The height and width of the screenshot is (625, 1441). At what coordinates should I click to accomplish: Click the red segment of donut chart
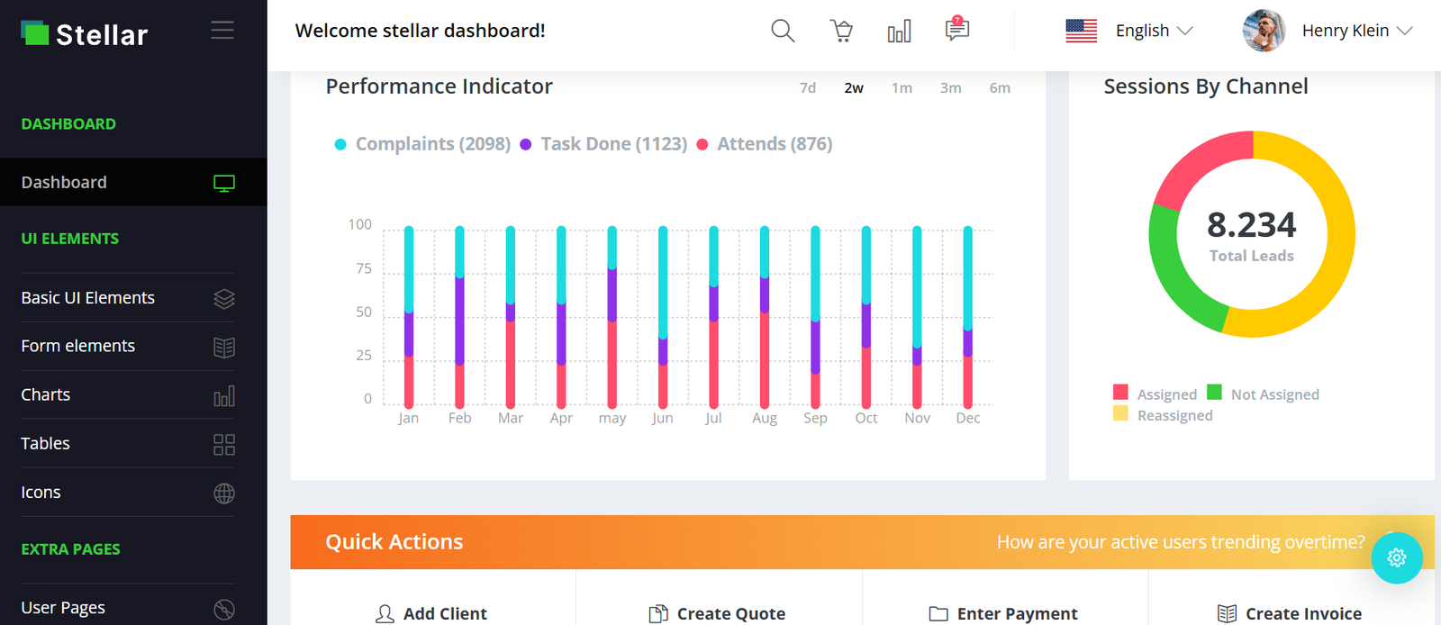(x=1197, y=166)
